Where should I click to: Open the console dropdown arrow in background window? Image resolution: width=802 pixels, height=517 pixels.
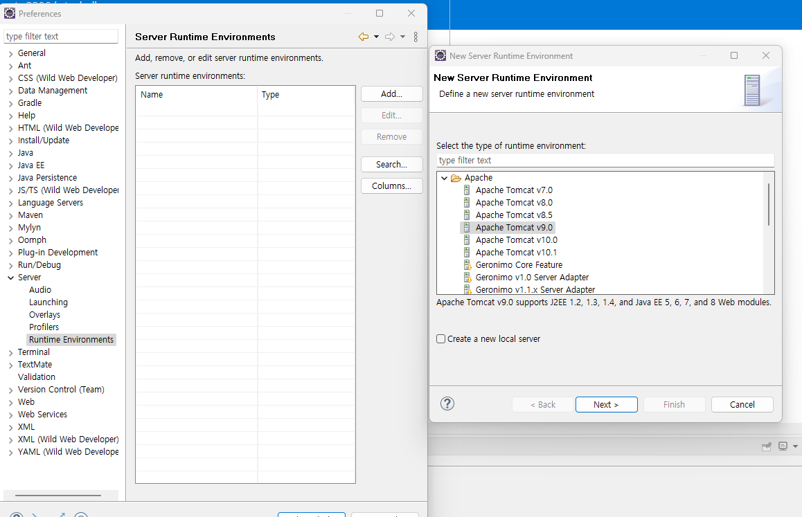[x=795, y=446]
